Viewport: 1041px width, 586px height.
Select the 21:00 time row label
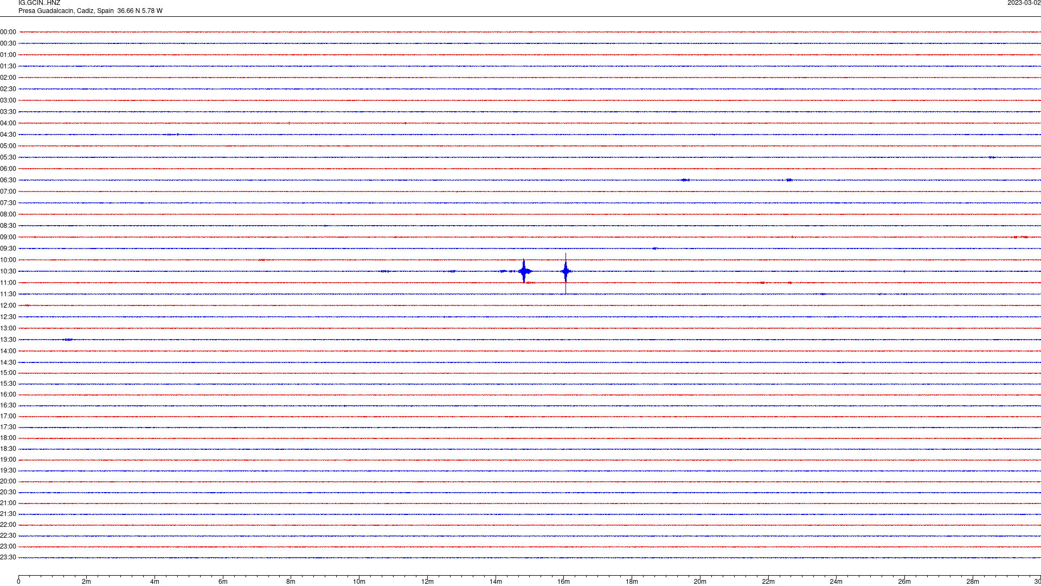coord(8,503)
